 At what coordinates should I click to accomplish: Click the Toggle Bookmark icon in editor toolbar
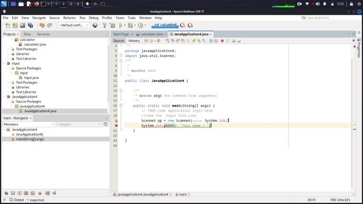(x=204, y=41)
